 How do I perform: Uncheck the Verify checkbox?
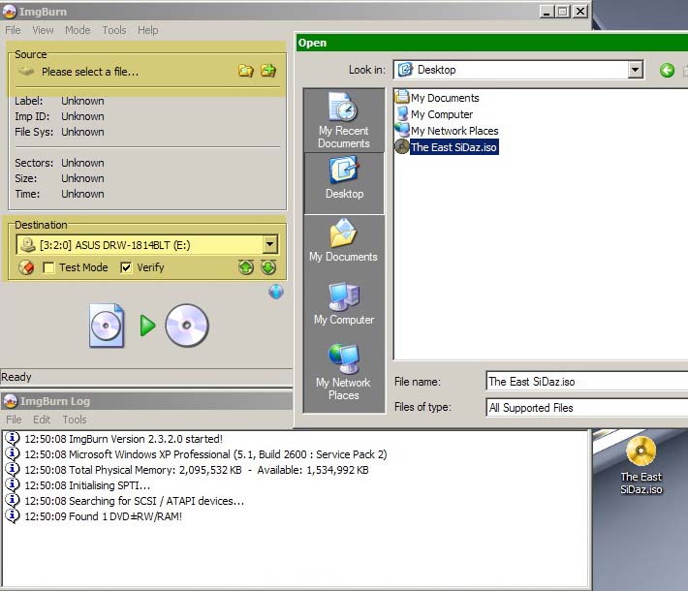[x=126, y=267]
